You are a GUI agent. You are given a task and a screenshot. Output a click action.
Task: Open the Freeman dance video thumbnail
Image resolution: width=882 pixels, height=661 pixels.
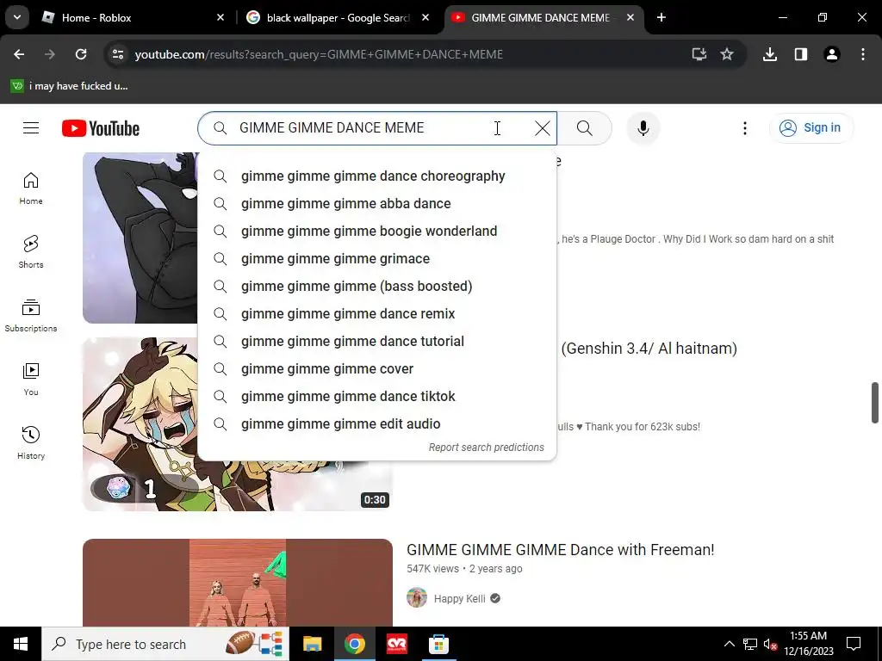(238, 583)
